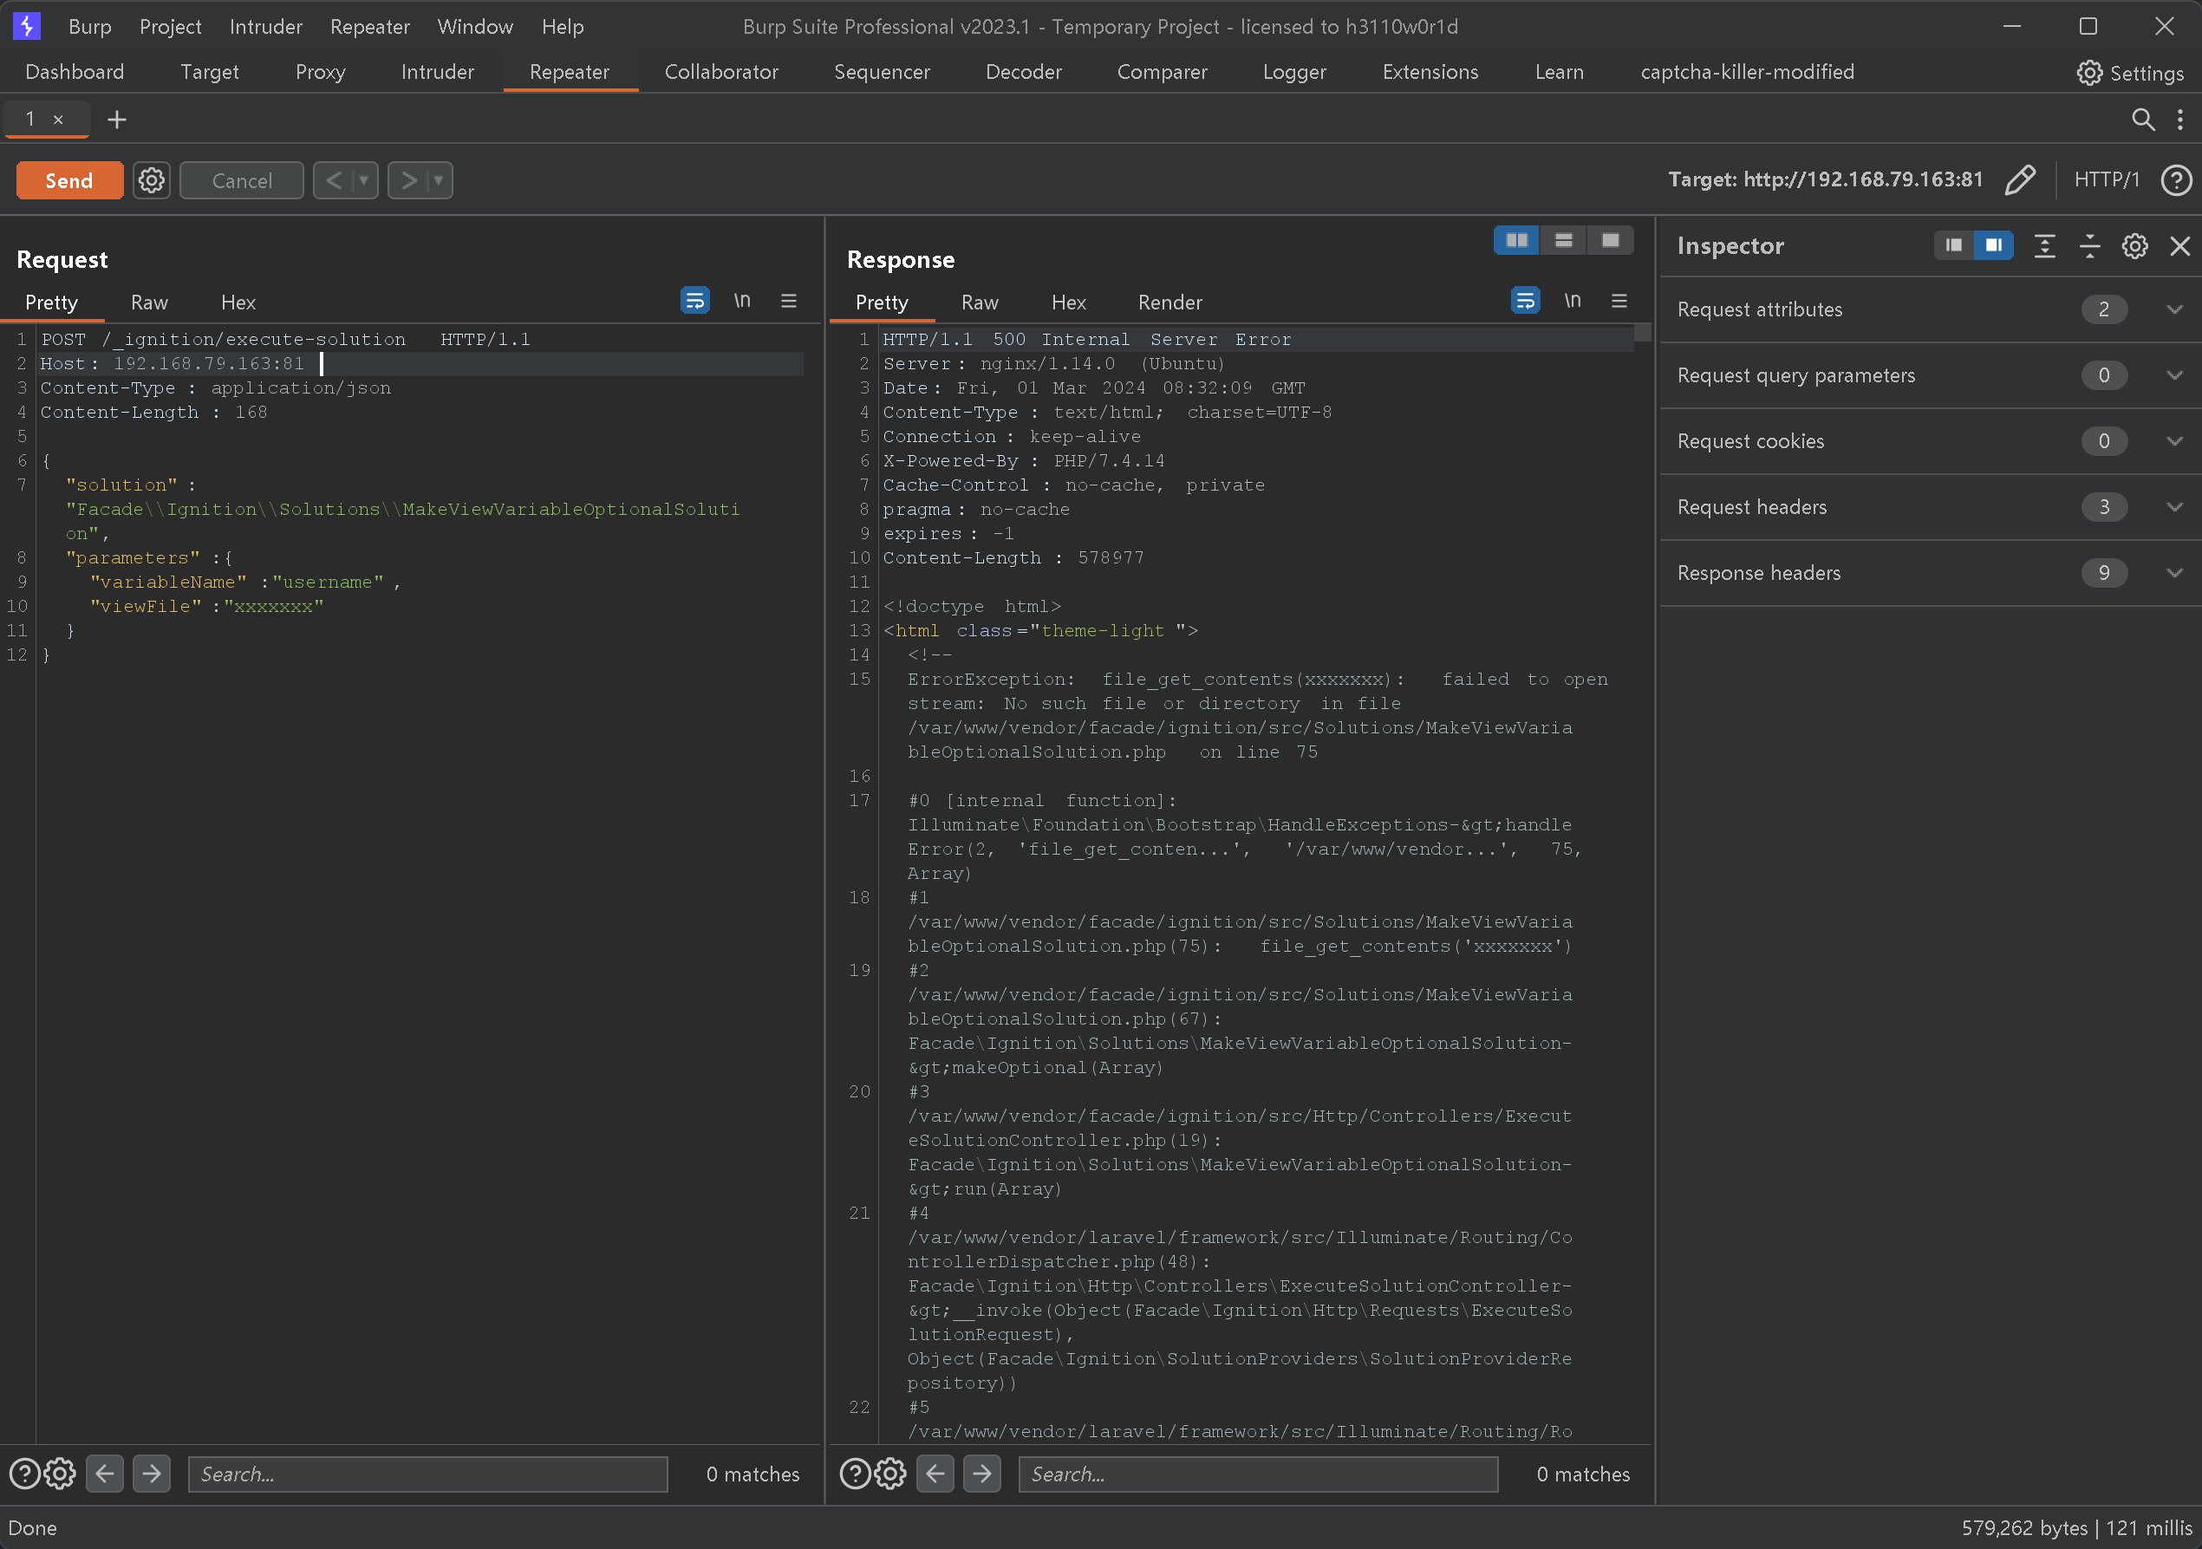
Task: Open Inspector settings gear icon
Action: click(x=2134, y=246)
